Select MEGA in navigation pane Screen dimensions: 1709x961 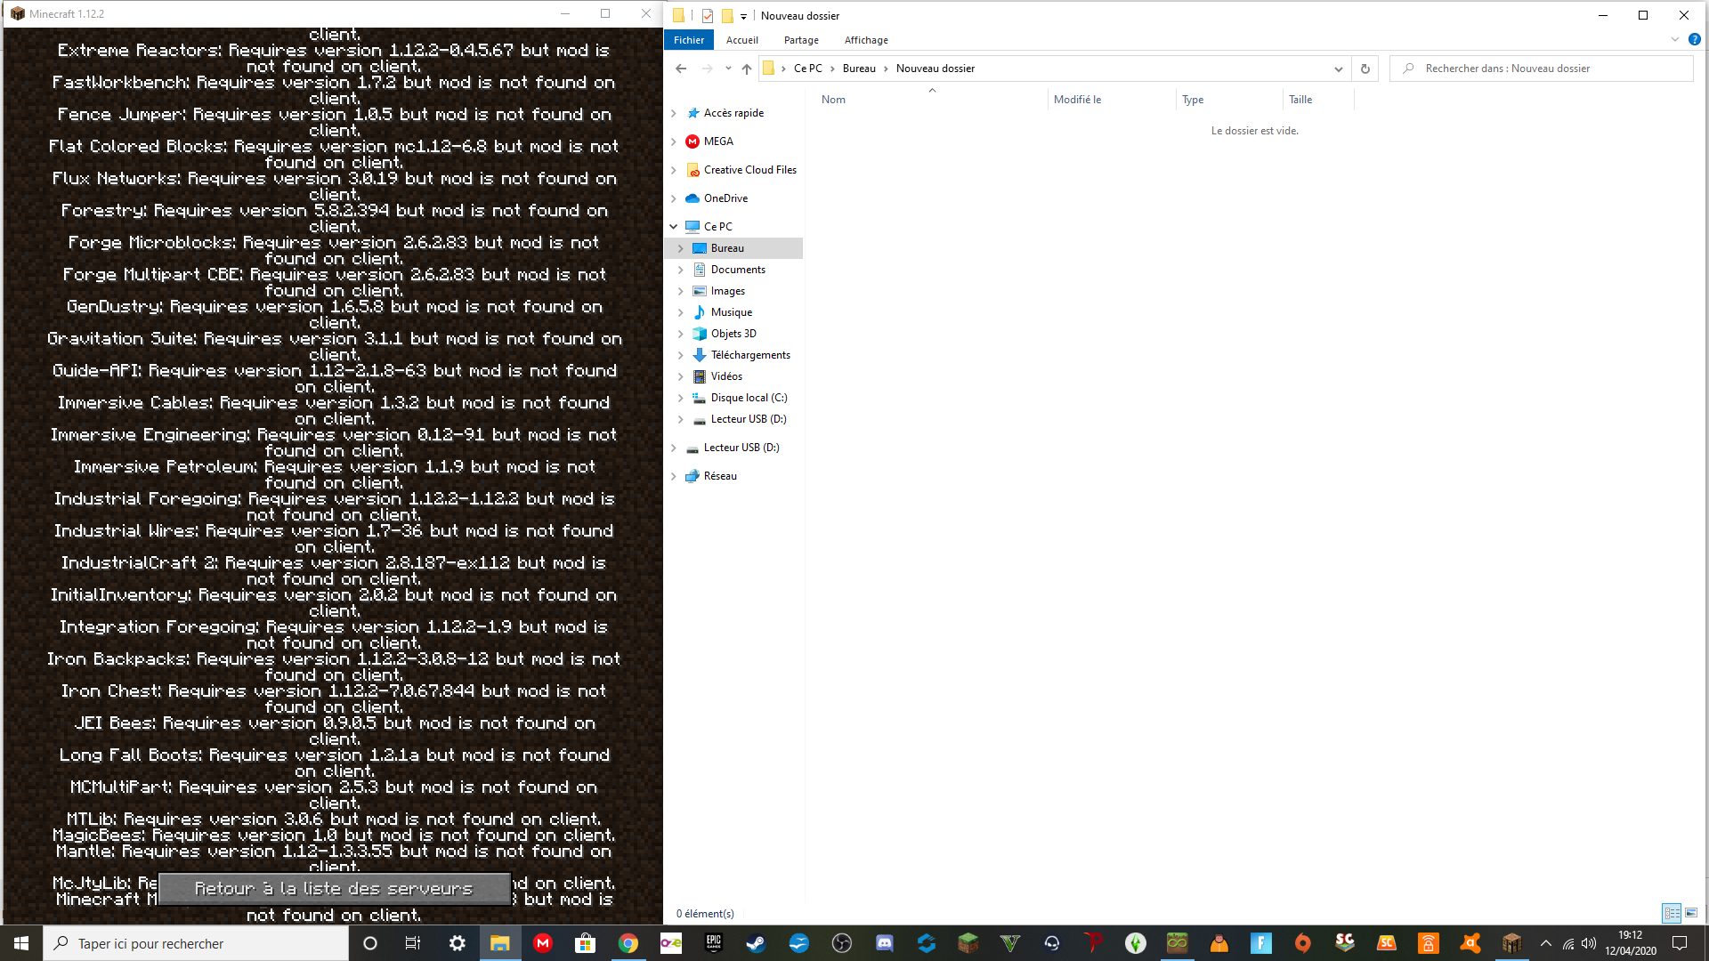tap(717, 141)
